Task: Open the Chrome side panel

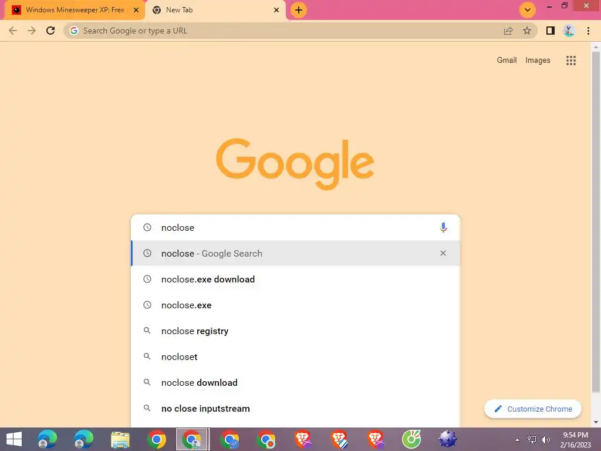Action: (x=551, y=31)
